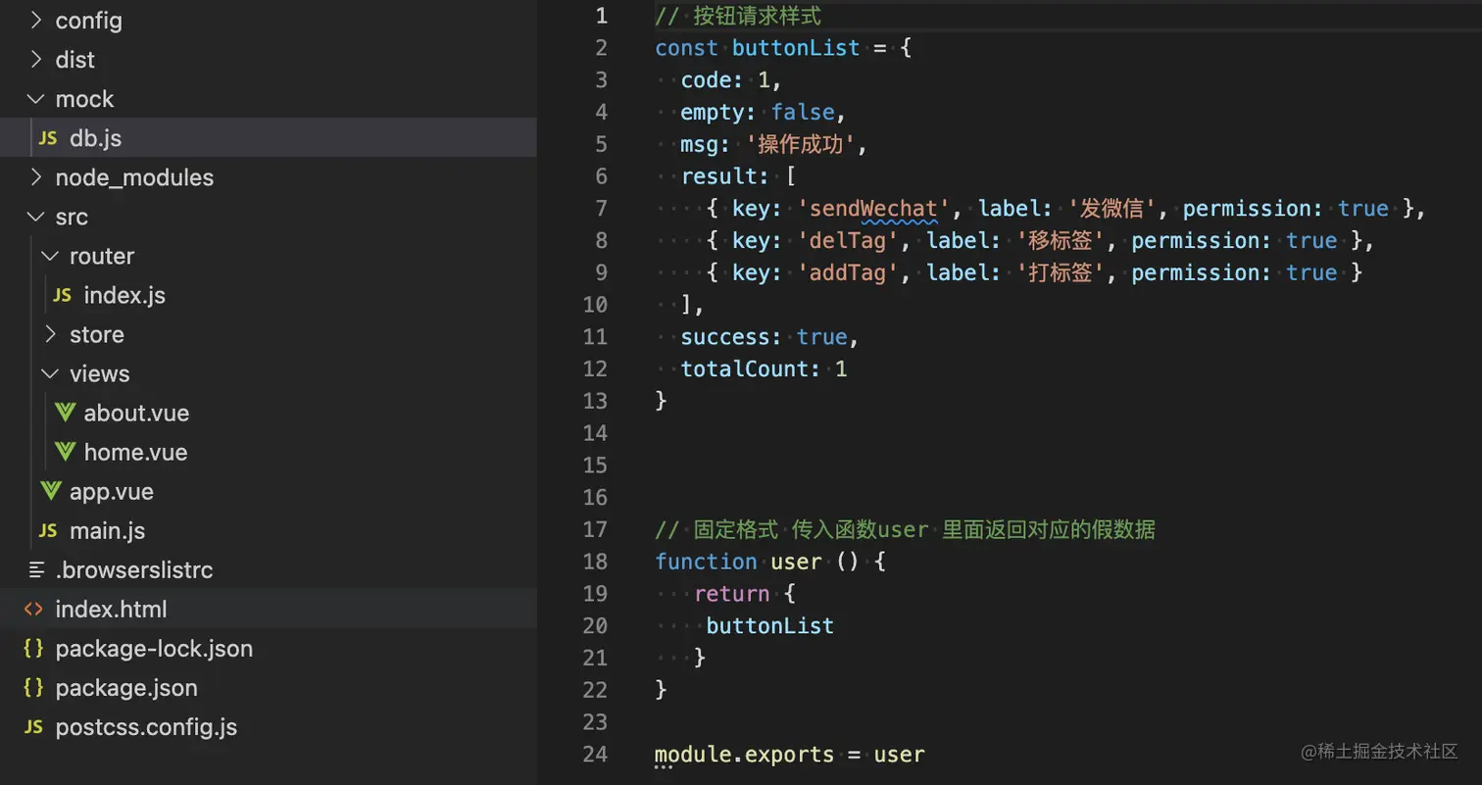Click the HTML brackets icon of index.html
Viewport: 1482px width, 785px height.
point(33,609)
